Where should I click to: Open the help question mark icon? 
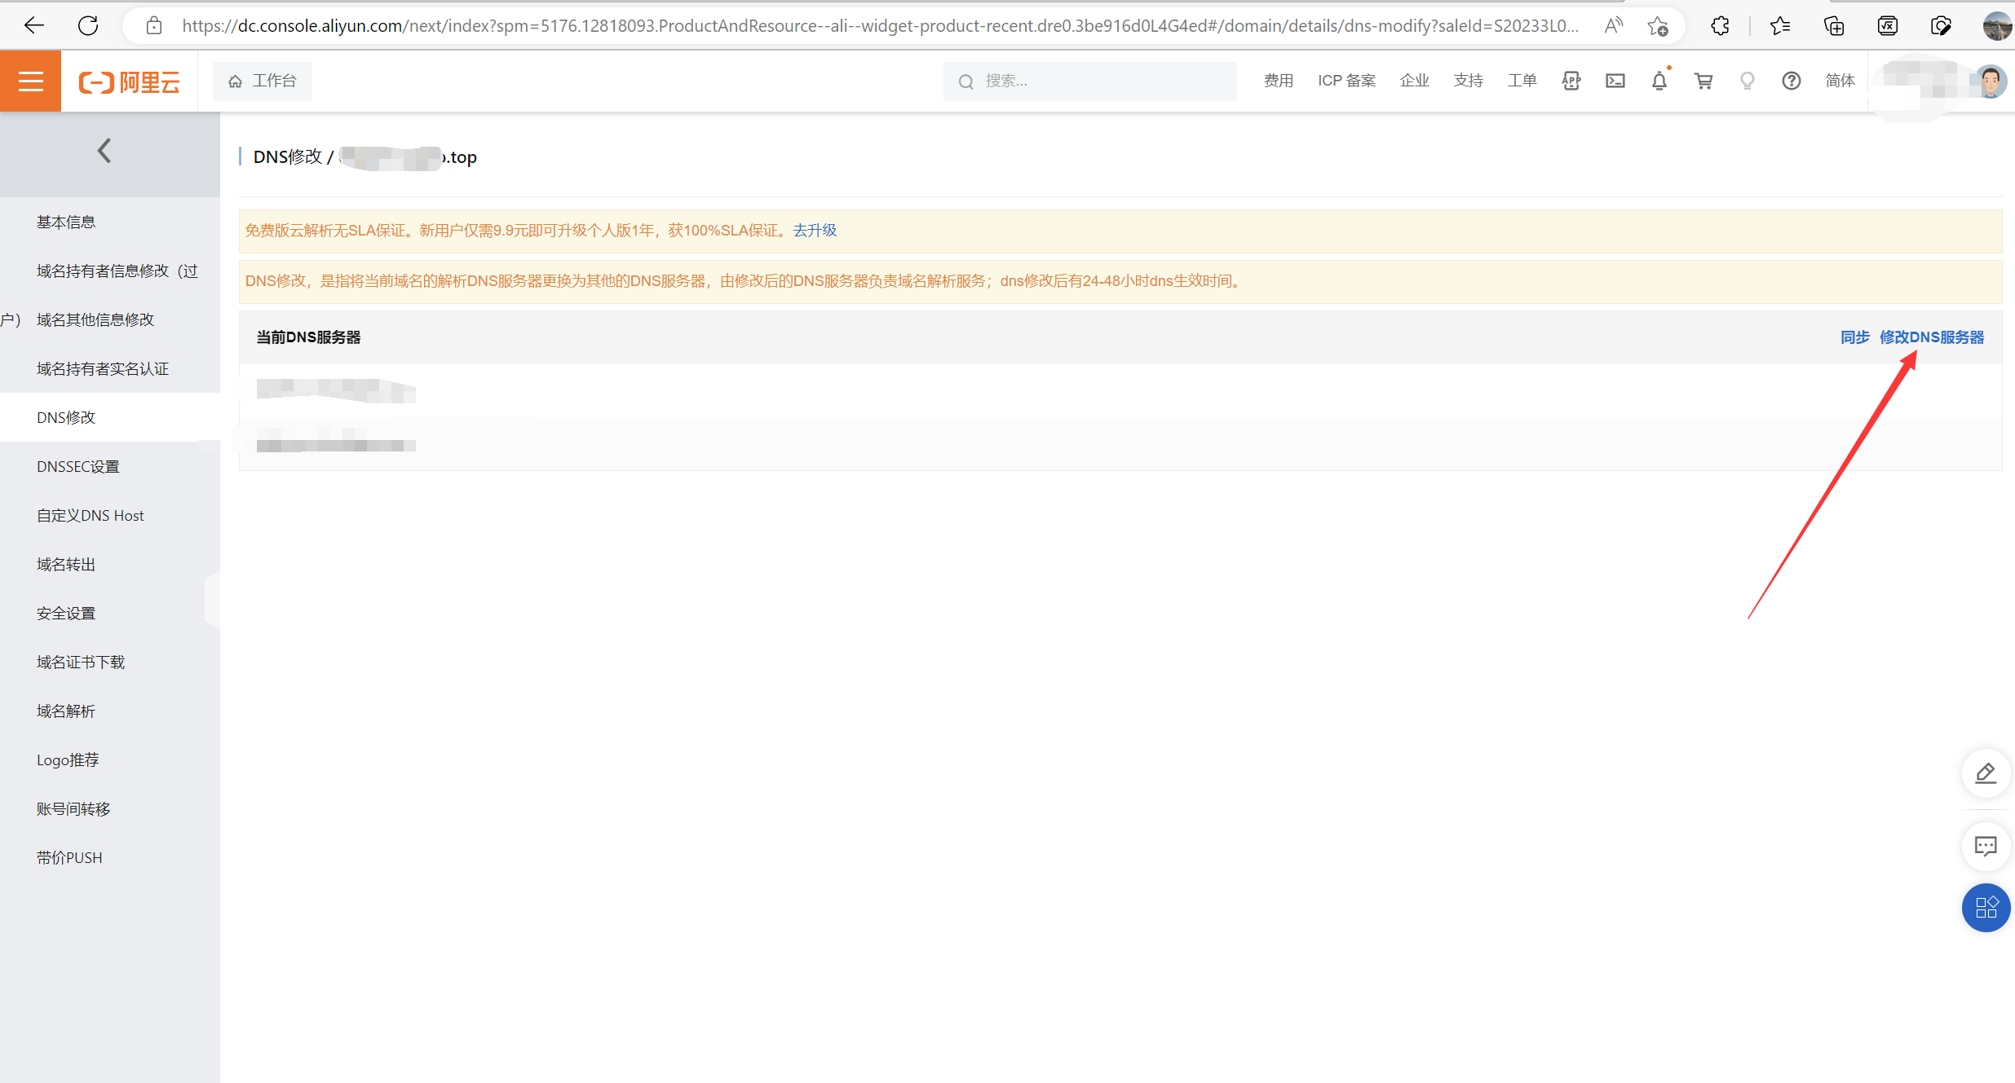pos(1791,81)
